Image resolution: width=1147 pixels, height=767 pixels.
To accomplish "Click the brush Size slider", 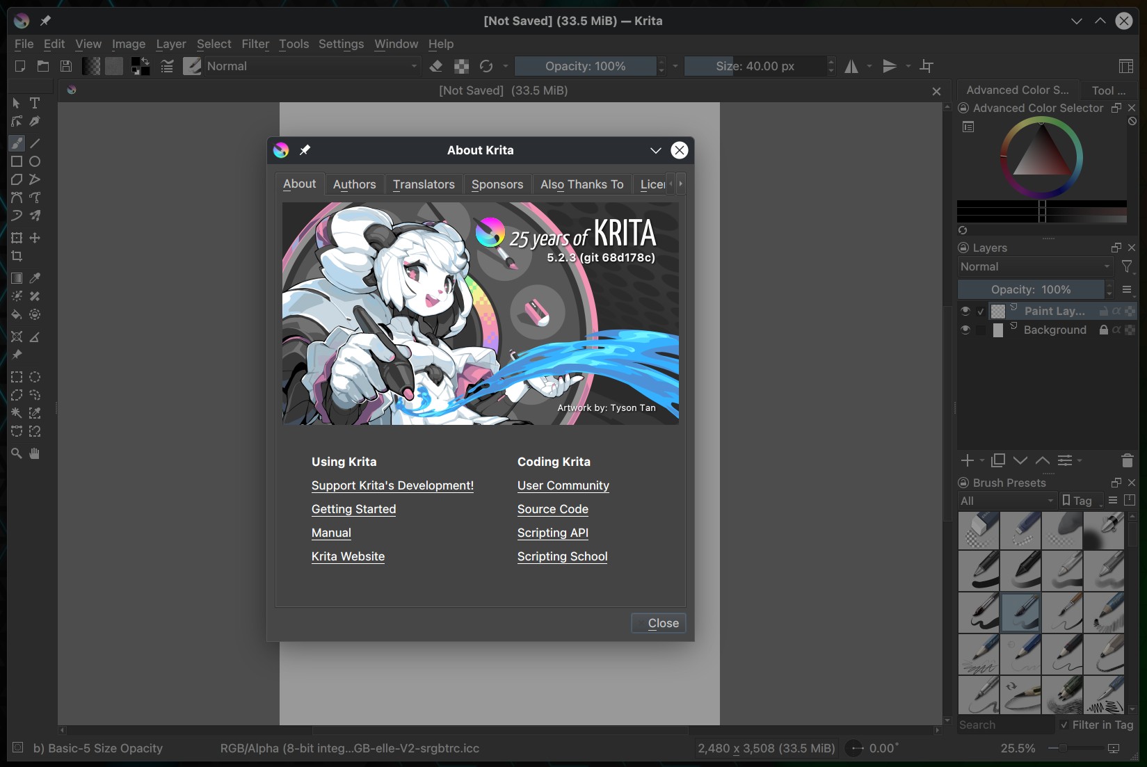I will pos(755,66).
